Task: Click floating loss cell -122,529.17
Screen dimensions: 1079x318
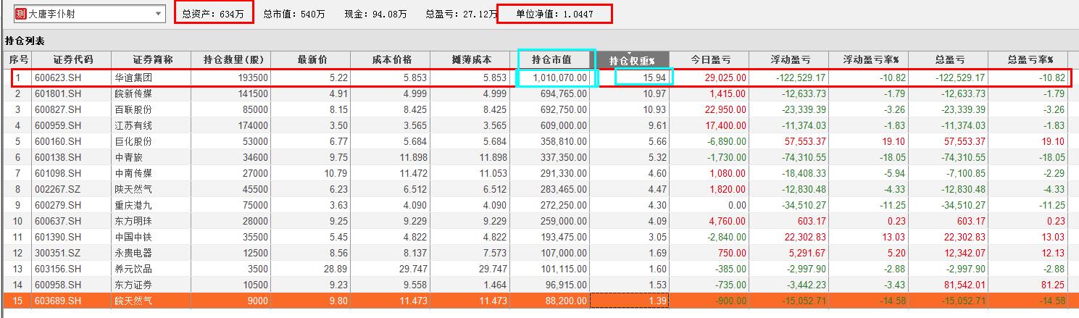Action: coord(799,77)
